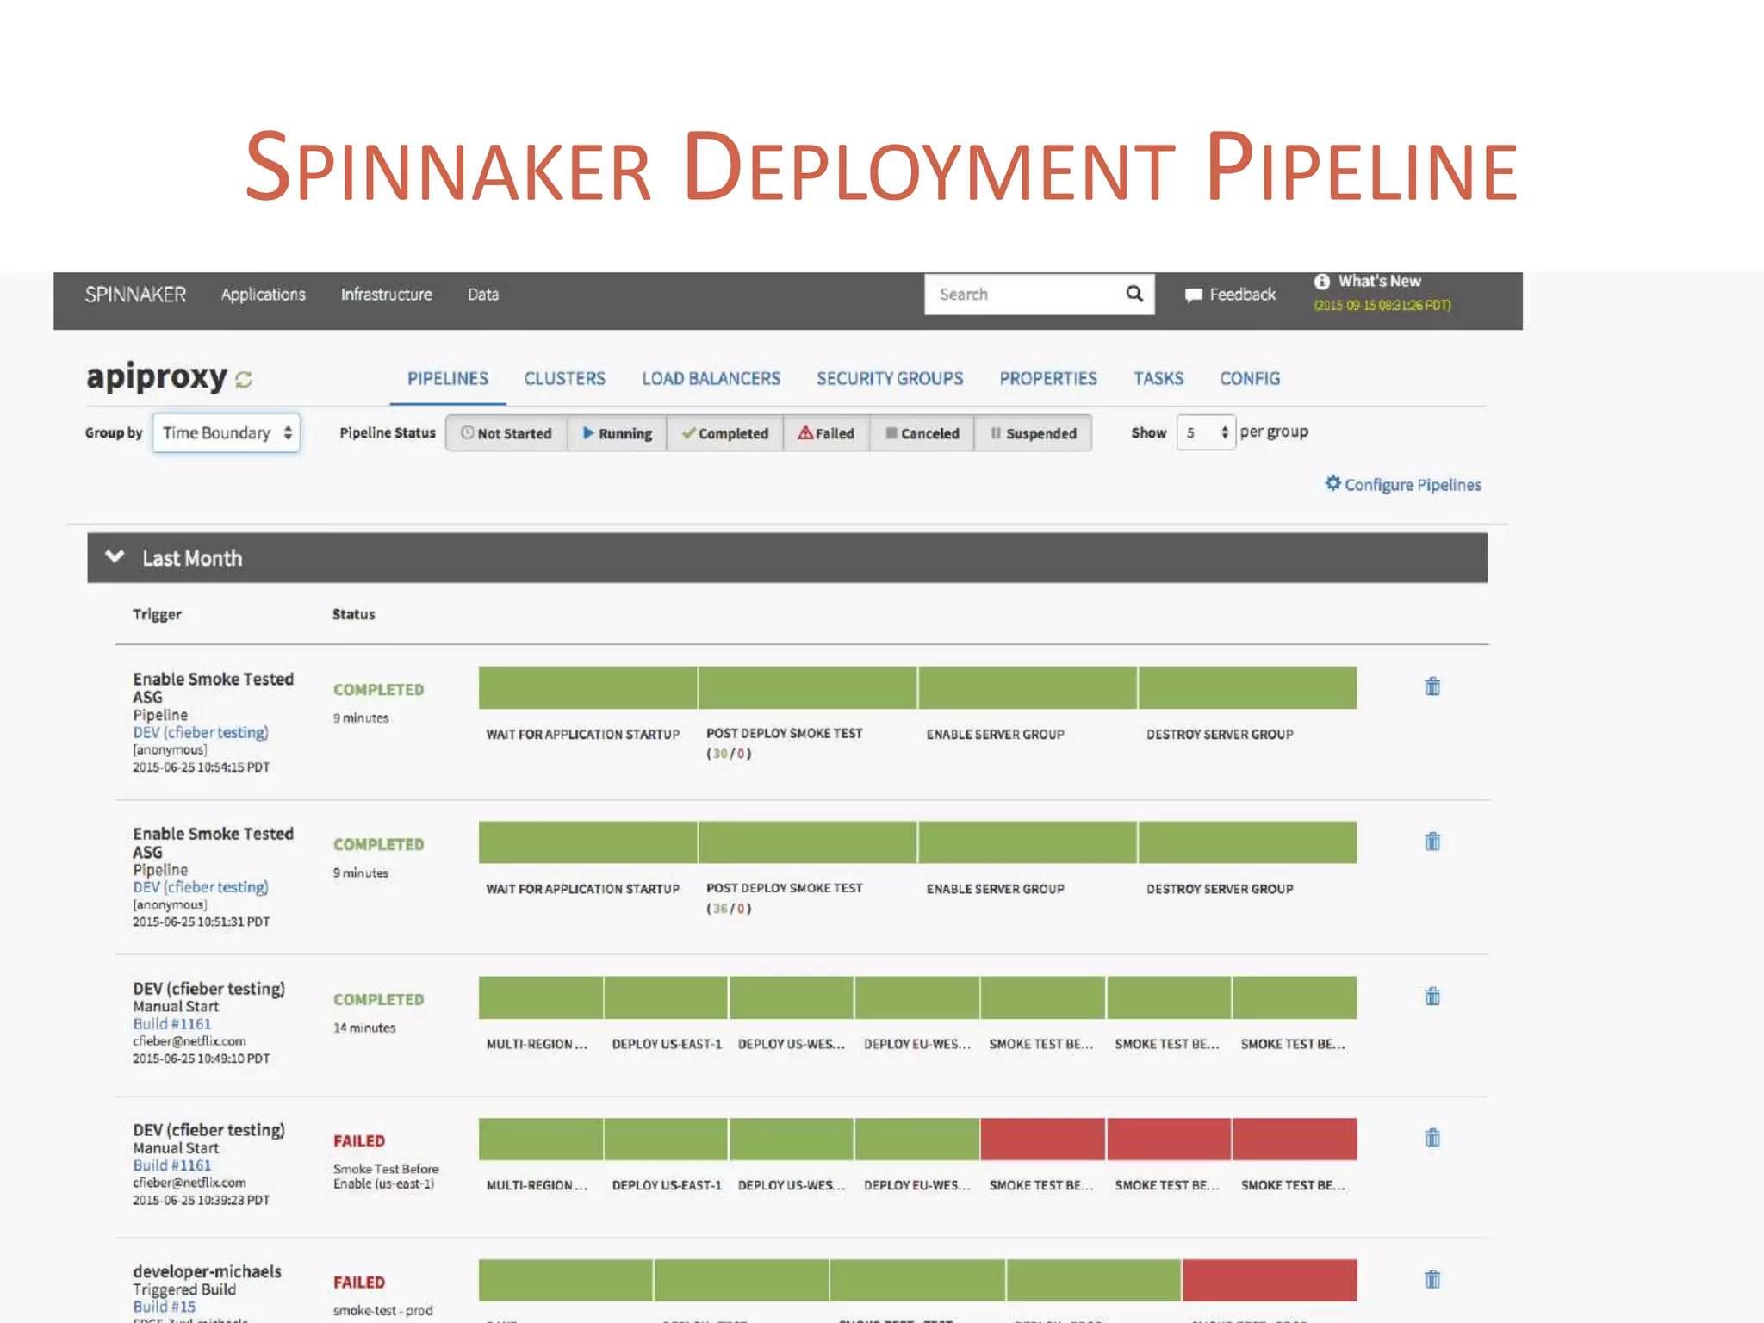Click Smoke Test Before Enable failure text

pos(386,1177)
